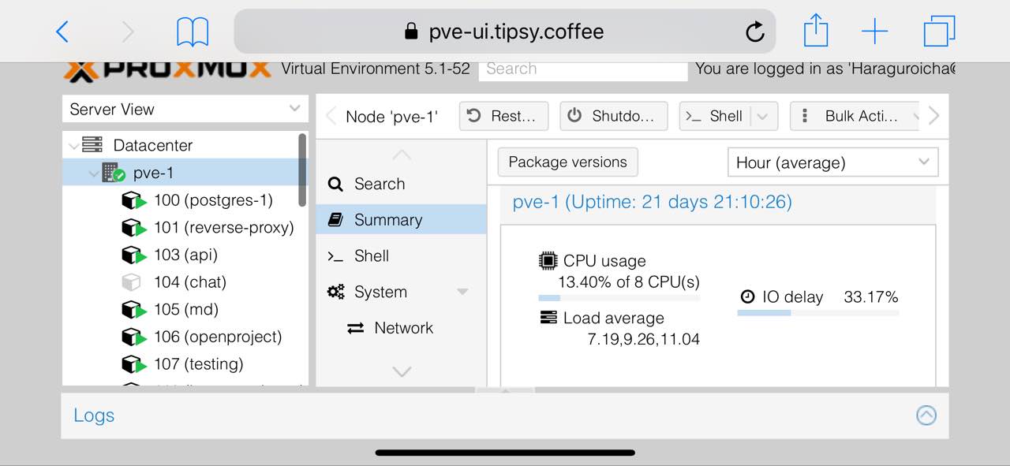Click the Shutdown node button

(614, 116)
